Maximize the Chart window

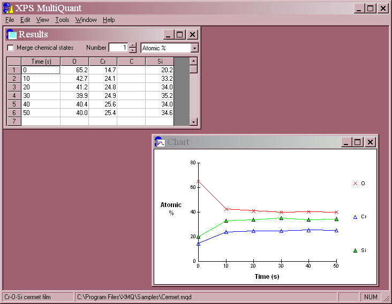[x=358, y=142]
